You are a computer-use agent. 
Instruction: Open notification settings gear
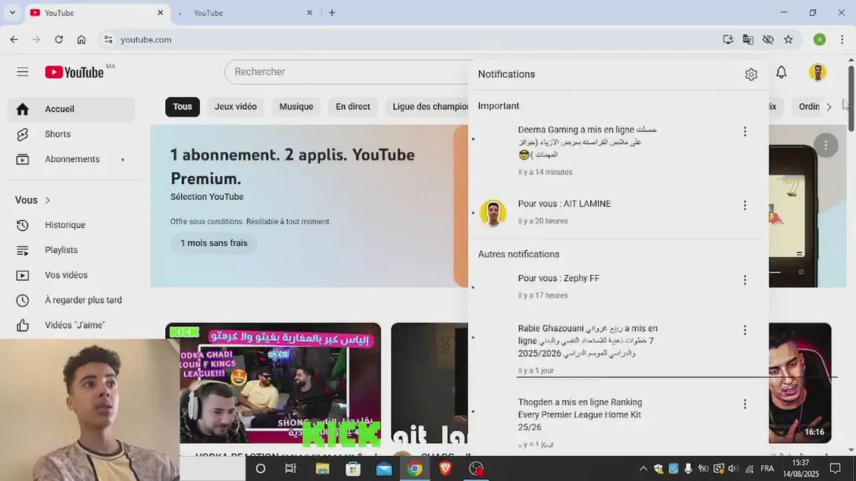751,75
